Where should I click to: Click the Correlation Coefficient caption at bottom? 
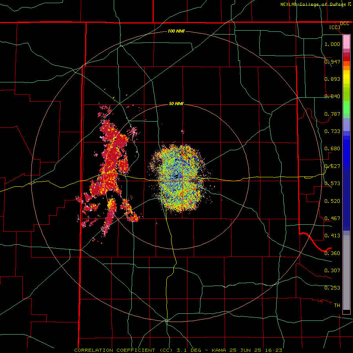point(178,350)
